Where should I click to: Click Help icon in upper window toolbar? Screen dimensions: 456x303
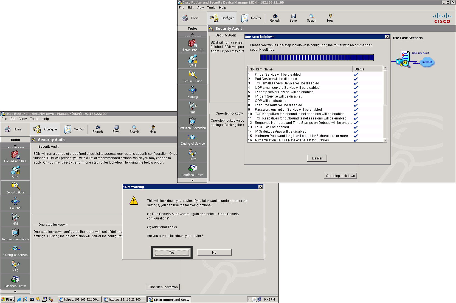tap(330, 18)
